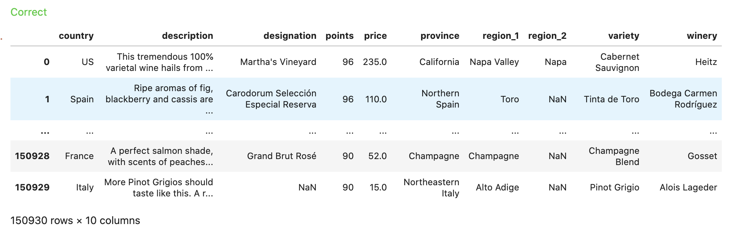Click the region_2 column header
Viewport: 733px width, 236px height.
point(547,36)
